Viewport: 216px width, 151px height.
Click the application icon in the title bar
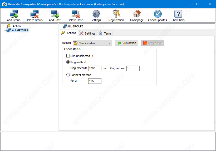[x=4, y=4]
